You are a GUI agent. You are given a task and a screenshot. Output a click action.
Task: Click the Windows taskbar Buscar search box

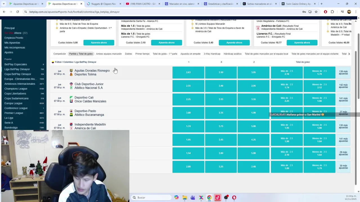click(x=151, y=198)
